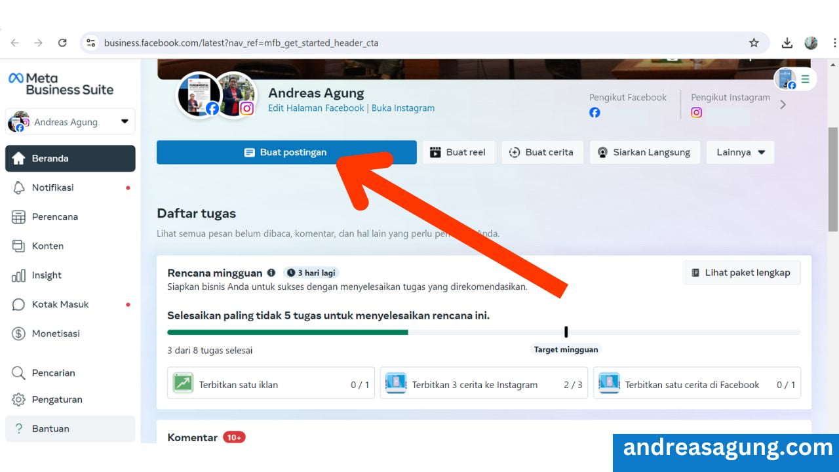This screenshot has height=472, width=839.
Task: Select the Monetisasi dollar icon
Action: point(18,333)
